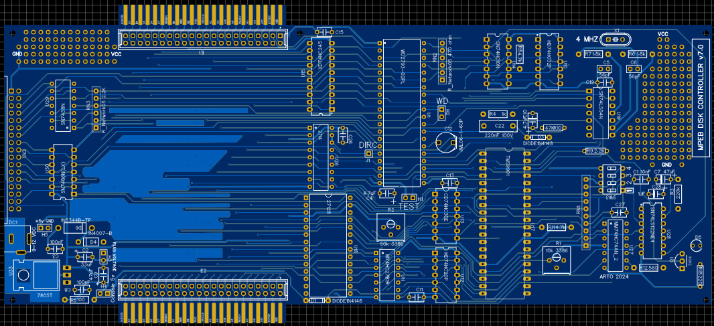714x326 pixels.
Task: Click the TEST header jumper
Action: pyautogui.click(x=407, y=198)
